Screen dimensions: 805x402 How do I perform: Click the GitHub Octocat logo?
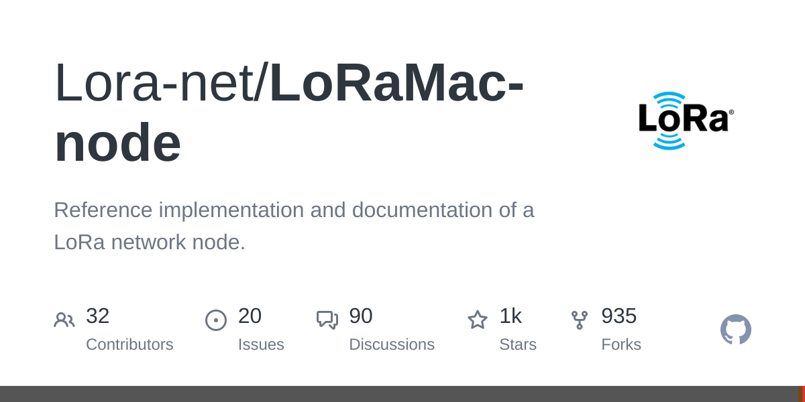pos(736,330)
